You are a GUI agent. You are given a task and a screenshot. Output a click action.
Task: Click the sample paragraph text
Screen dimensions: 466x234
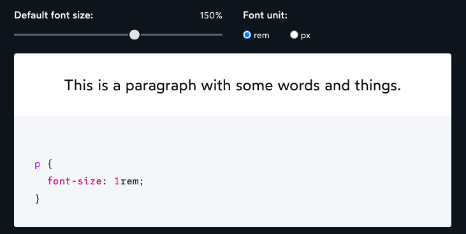tap(233, 85)
